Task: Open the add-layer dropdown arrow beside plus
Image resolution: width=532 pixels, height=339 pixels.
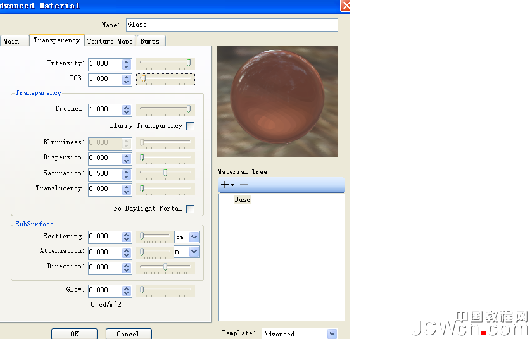Action: click(x=233, y=185)
